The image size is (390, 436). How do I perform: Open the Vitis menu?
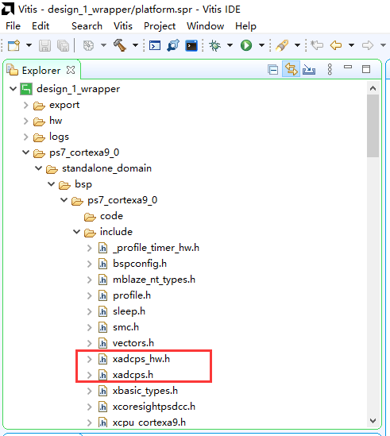pyautogui.click(x=123, y=26)
